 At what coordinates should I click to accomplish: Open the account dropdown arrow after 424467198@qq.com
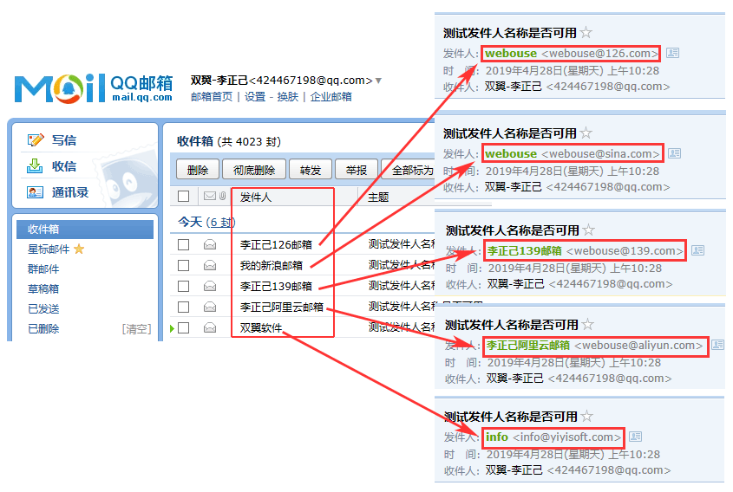[x=379, y=81]
